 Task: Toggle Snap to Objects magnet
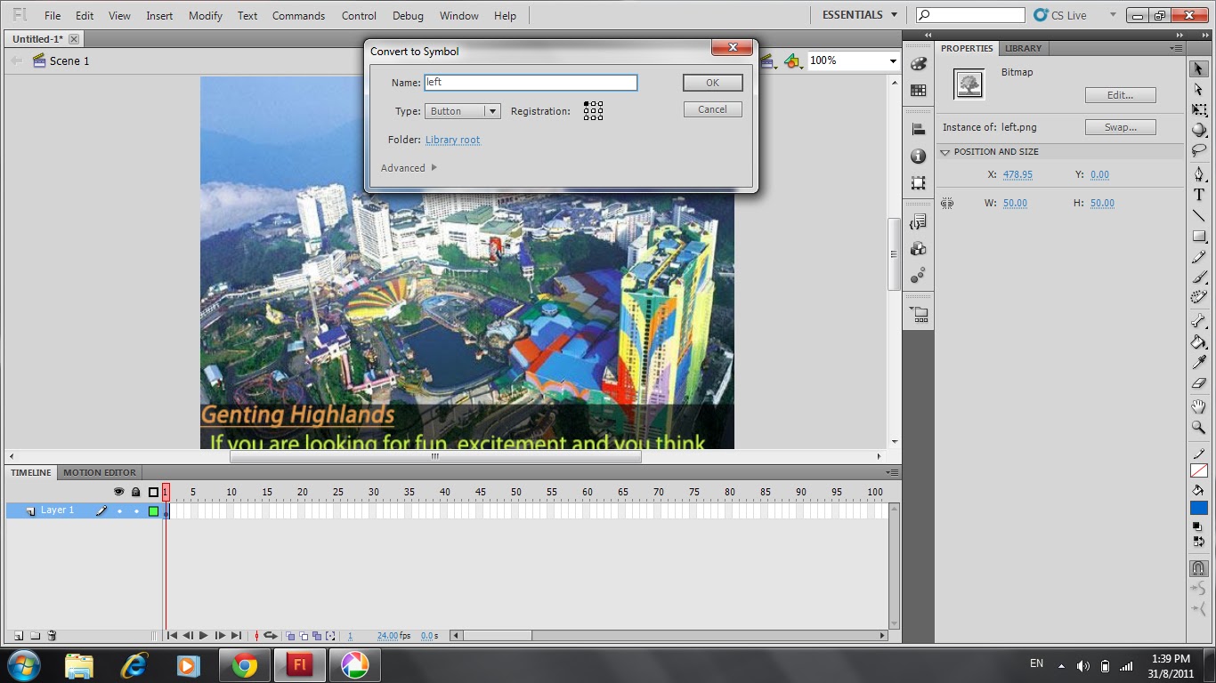(x=1199, y=568)
